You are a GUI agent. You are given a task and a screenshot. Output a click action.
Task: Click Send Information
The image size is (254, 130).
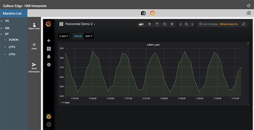pos(34,68)
